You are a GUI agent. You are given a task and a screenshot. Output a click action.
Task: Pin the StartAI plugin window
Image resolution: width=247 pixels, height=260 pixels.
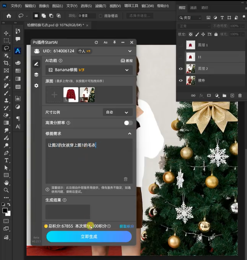pyautogui.click(x=115, y=42)
